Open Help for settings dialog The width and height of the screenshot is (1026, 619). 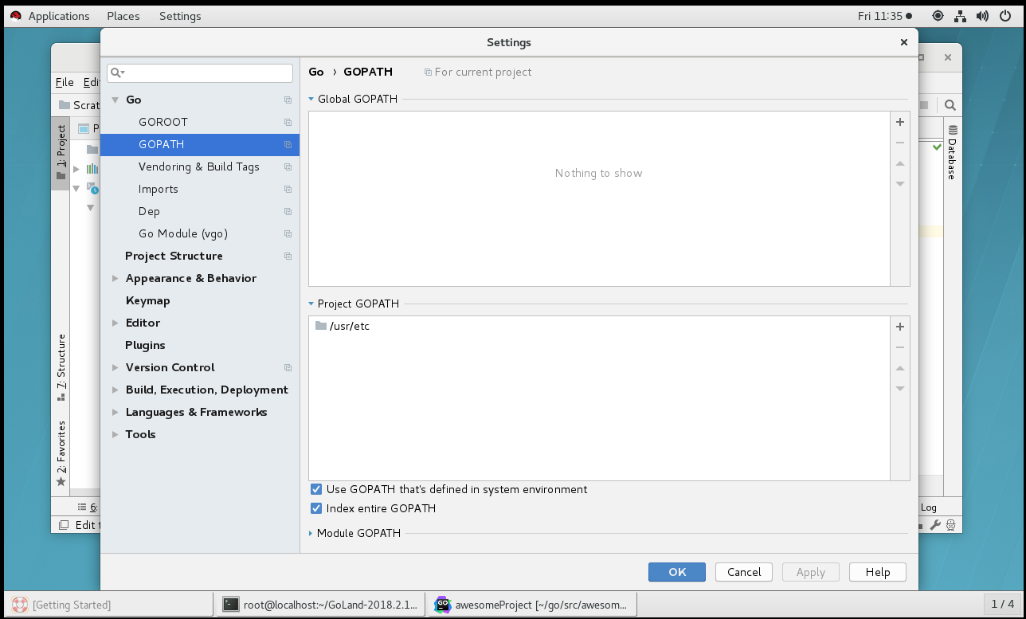(878, 572)
